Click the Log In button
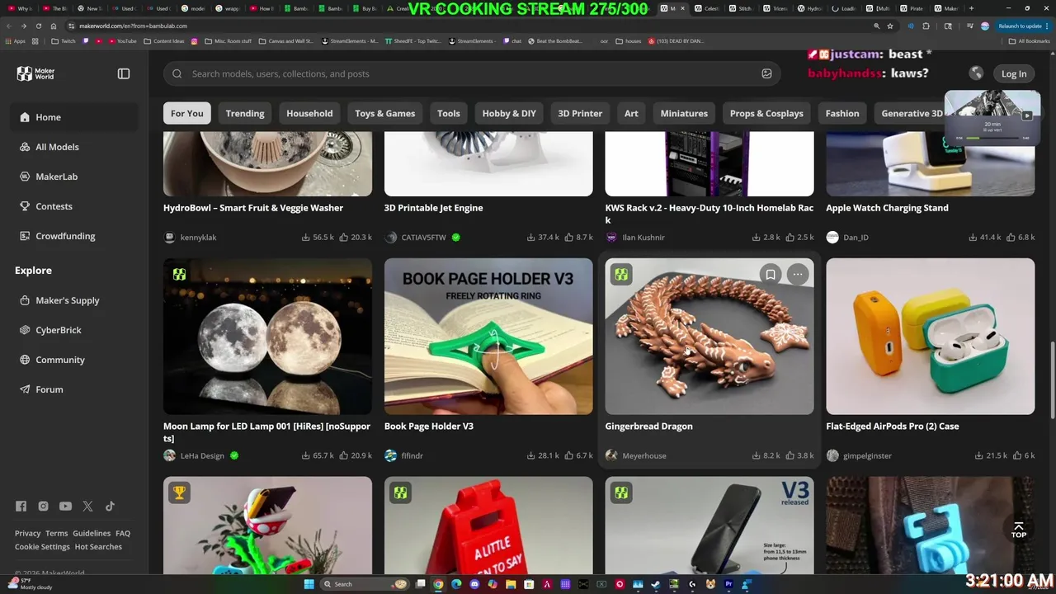The height and width of the screenshot is (594, 1056). pyautogui.click(x=1014, y=73)
